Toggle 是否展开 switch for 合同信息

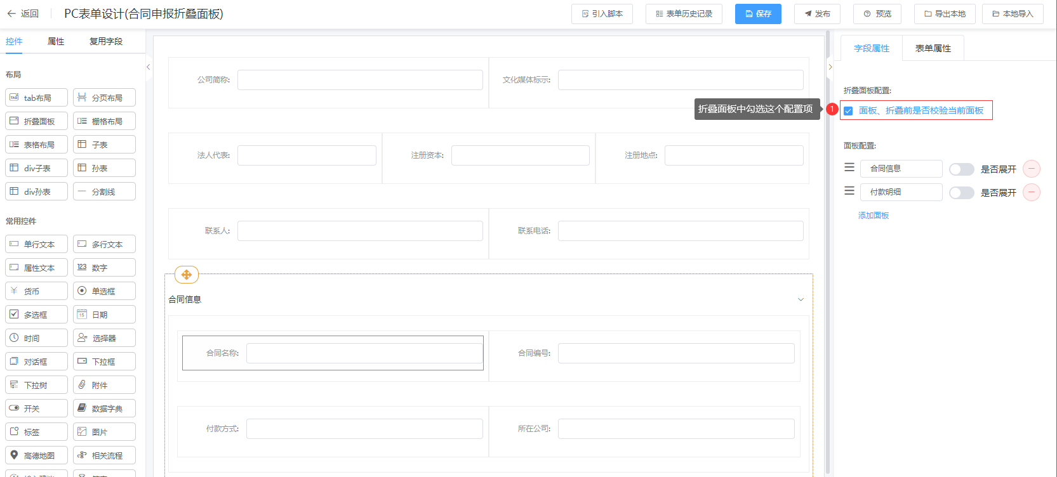coord(962,169)
